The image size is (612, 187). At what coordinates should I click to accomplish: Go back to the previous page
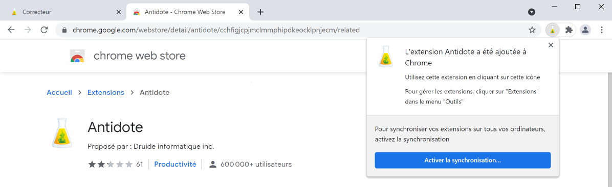[11, 30]
